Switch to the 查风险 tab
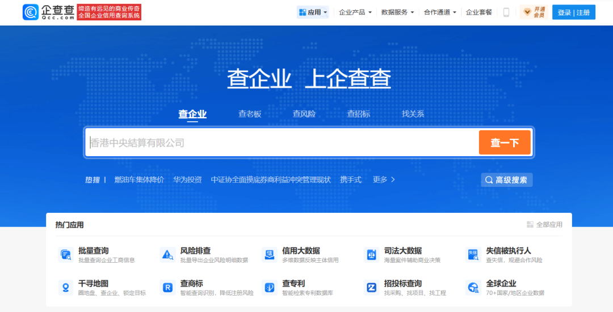This screenshot has width=613, height=312. click(304, 114)
